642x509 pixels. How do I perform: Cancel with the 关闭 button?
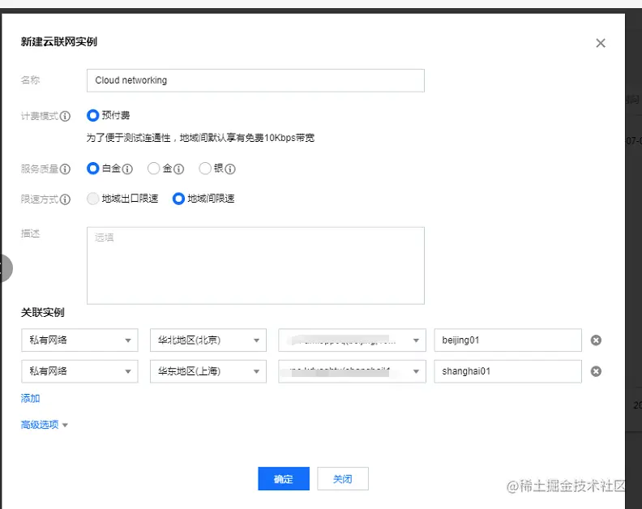coord(343,479)
